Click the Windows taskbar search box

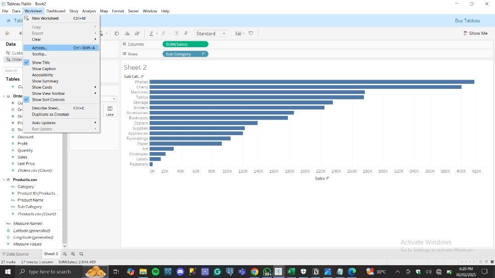coord(49,272)
